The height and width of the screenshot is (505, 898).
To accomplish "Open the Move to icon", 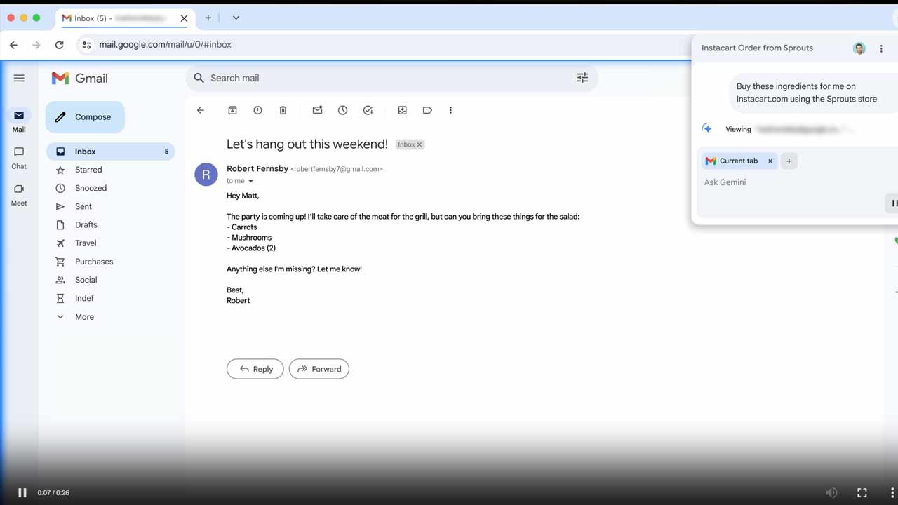I will pyautogui.click(x=402, y=110).
